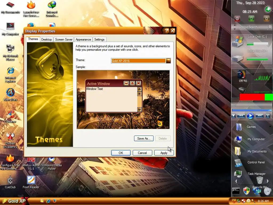Click the Google Search widget up/down arrows
Screen dimensions: 273x205
pyautogui.click(x=235, y=27)
